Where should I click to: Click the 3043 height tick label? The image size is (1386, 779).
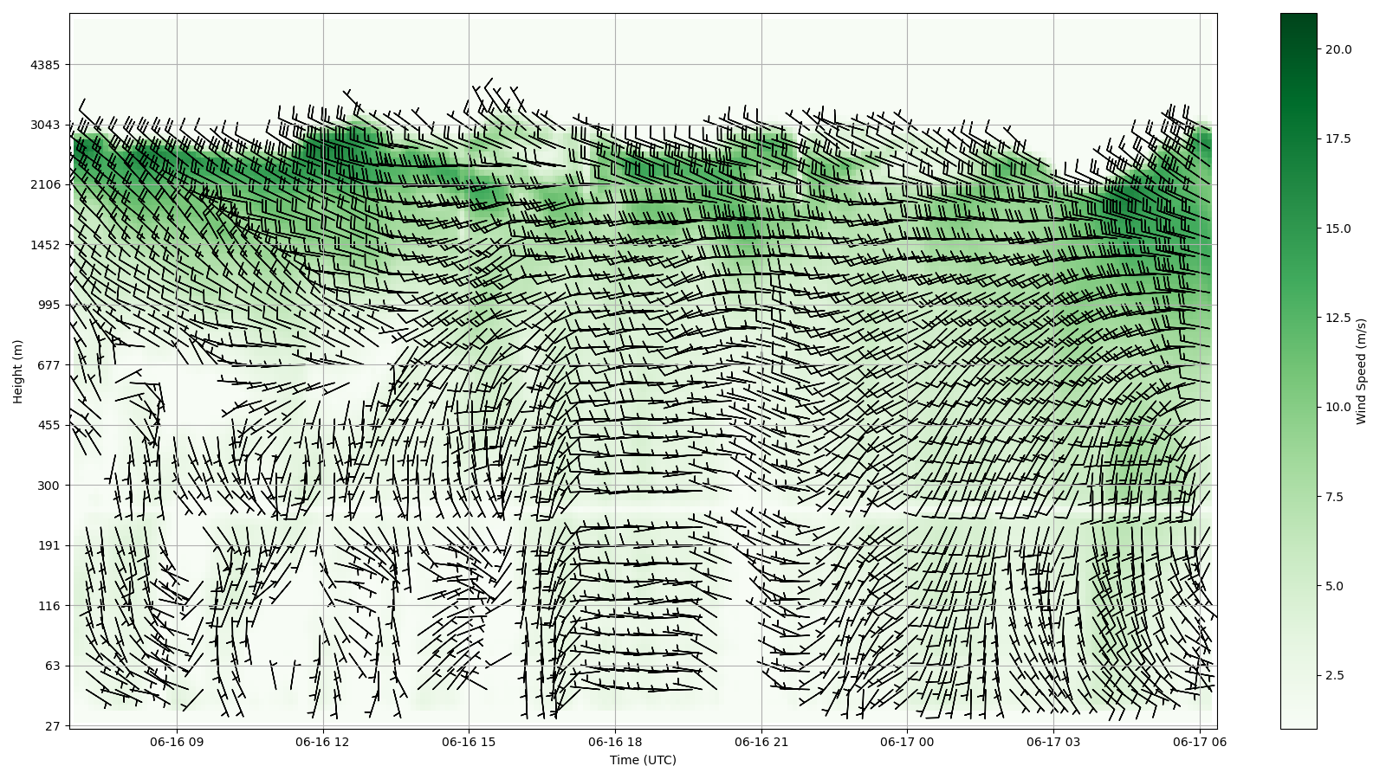(x=45, y=125)
